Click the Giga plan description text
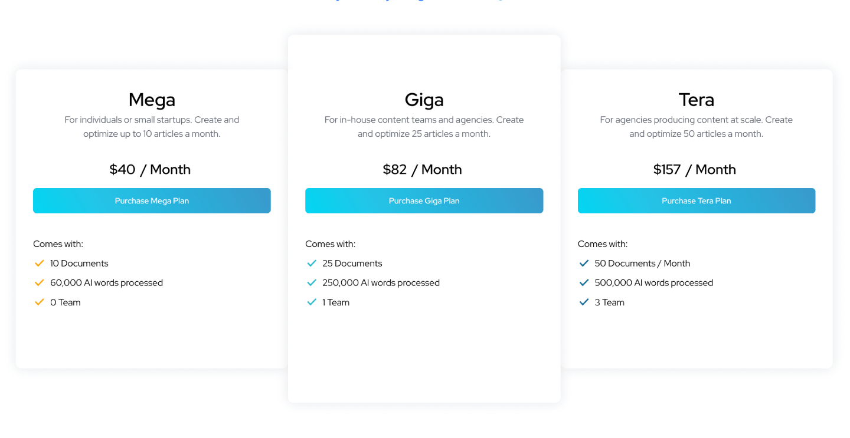The height and width of the screenshot is (438, 850). tap(424, 127)
